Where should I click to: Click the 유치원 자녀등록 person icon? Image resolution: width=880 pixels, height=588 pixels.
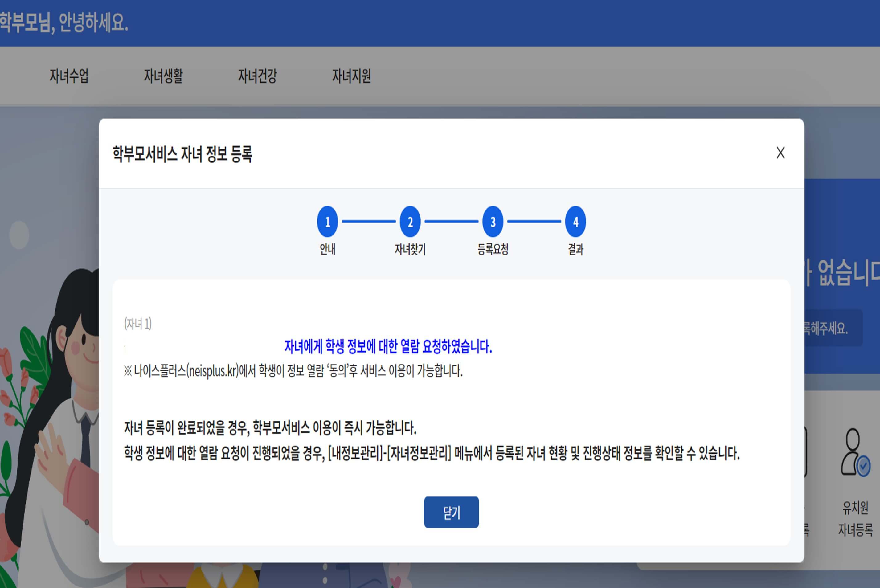[855, 452]
